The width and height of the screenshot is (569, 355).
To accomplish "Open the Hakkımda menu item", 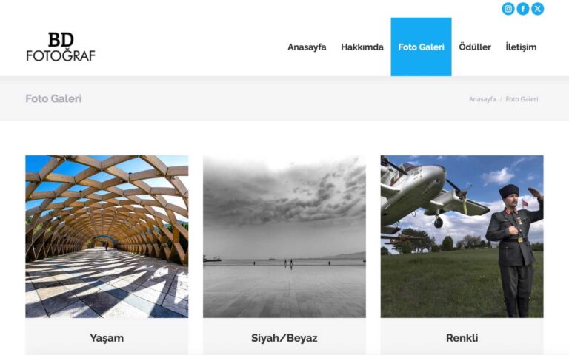I will coord(362,47).
